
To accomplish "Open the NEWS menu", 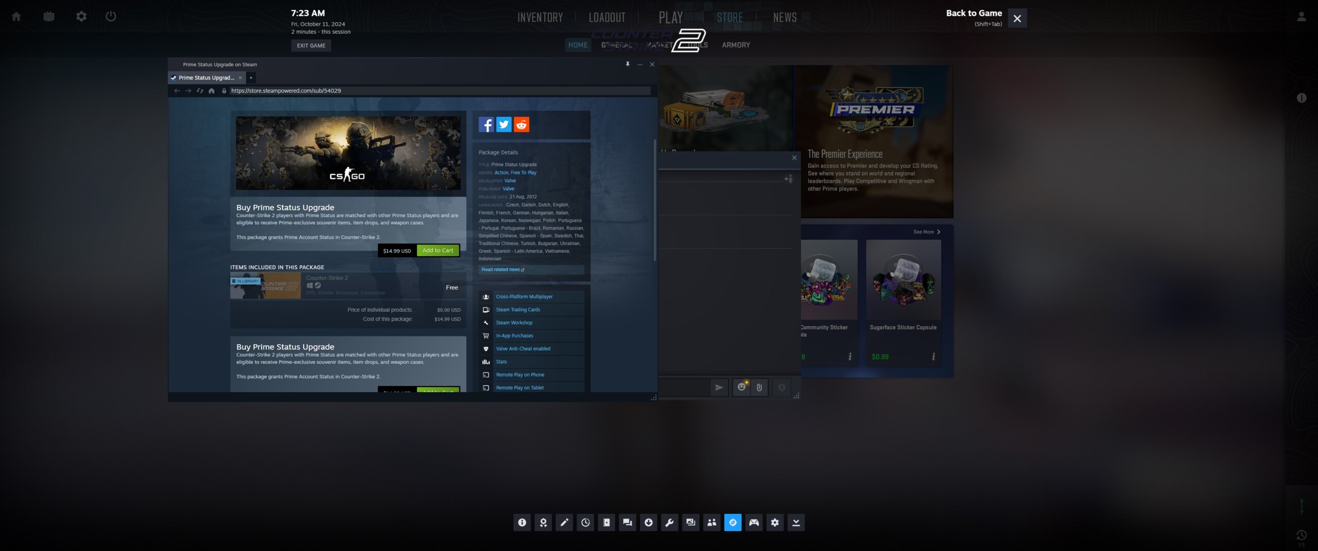I will click(x=785, y=17).
